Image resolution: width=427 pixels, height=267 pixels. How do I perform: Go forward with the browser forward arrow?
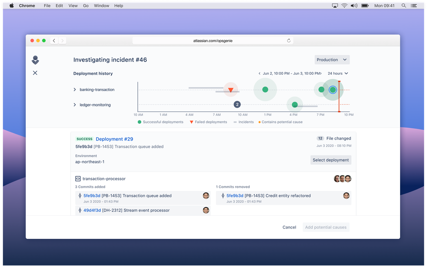[x=62, y=41]
